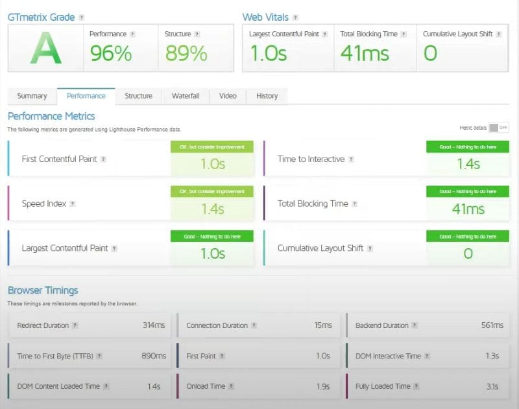Image resolution: width=519 pixels, height=409 pixels.
Task: Open the Time to Interactive help icon
Action: pos(351,159)
